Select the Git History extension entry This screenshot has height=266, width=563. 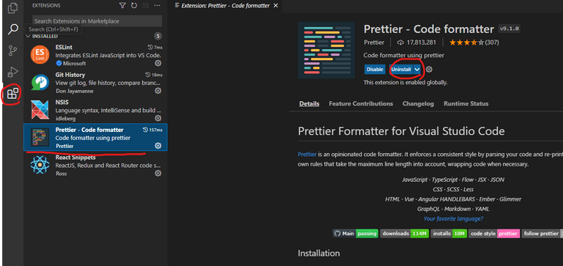click(x=95, y=83)
